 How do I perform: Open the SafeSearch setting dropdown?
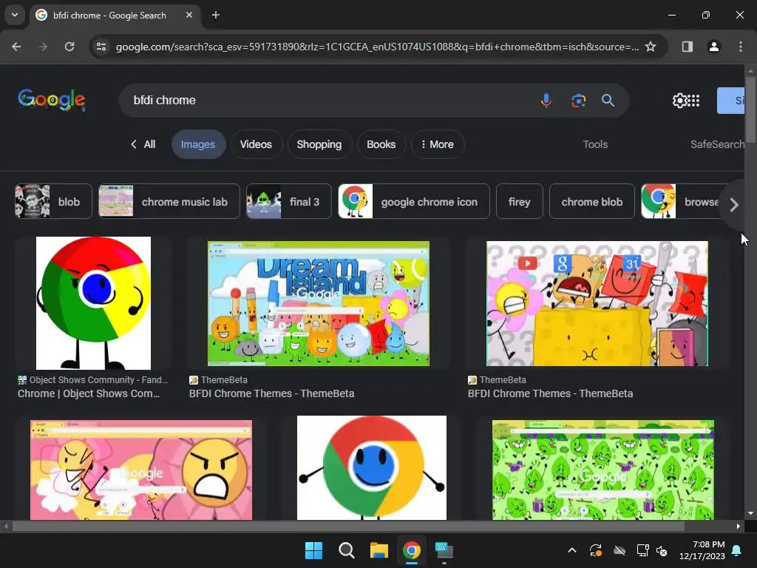[x=717, y=144]
